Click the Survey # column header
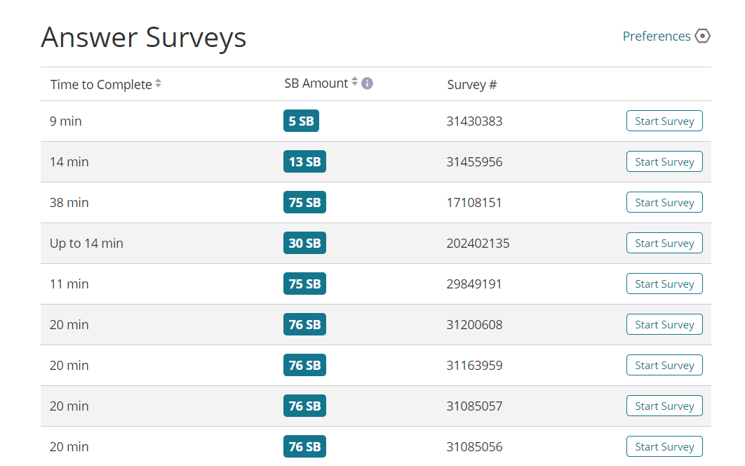745x466 pixels. coord(472,85)
